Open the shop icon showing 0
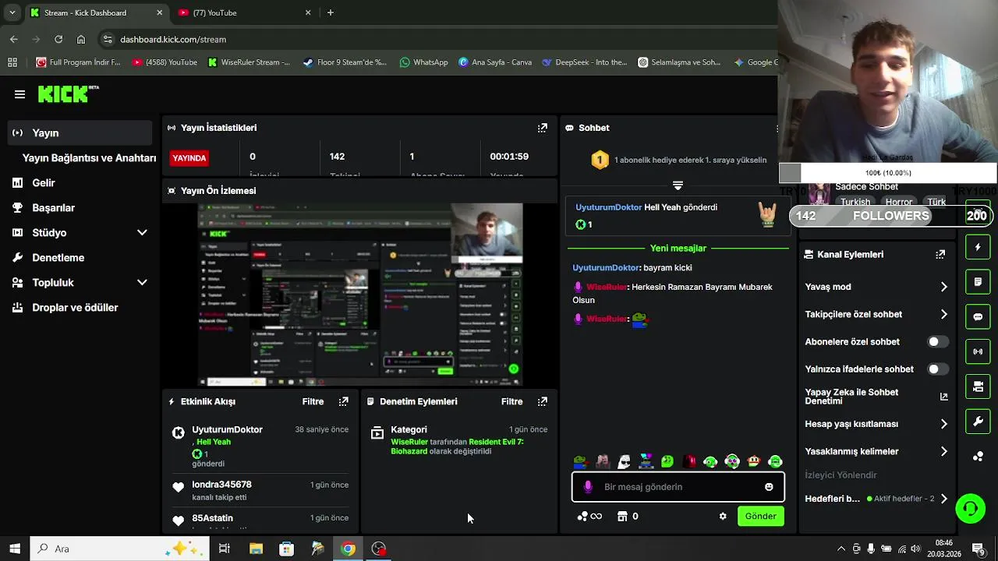 coord(628,516)
